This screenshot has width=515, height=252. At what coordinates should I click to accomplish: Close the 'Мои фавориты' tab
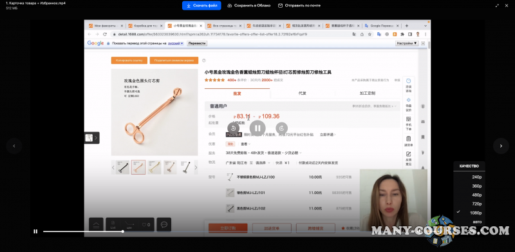122,26
